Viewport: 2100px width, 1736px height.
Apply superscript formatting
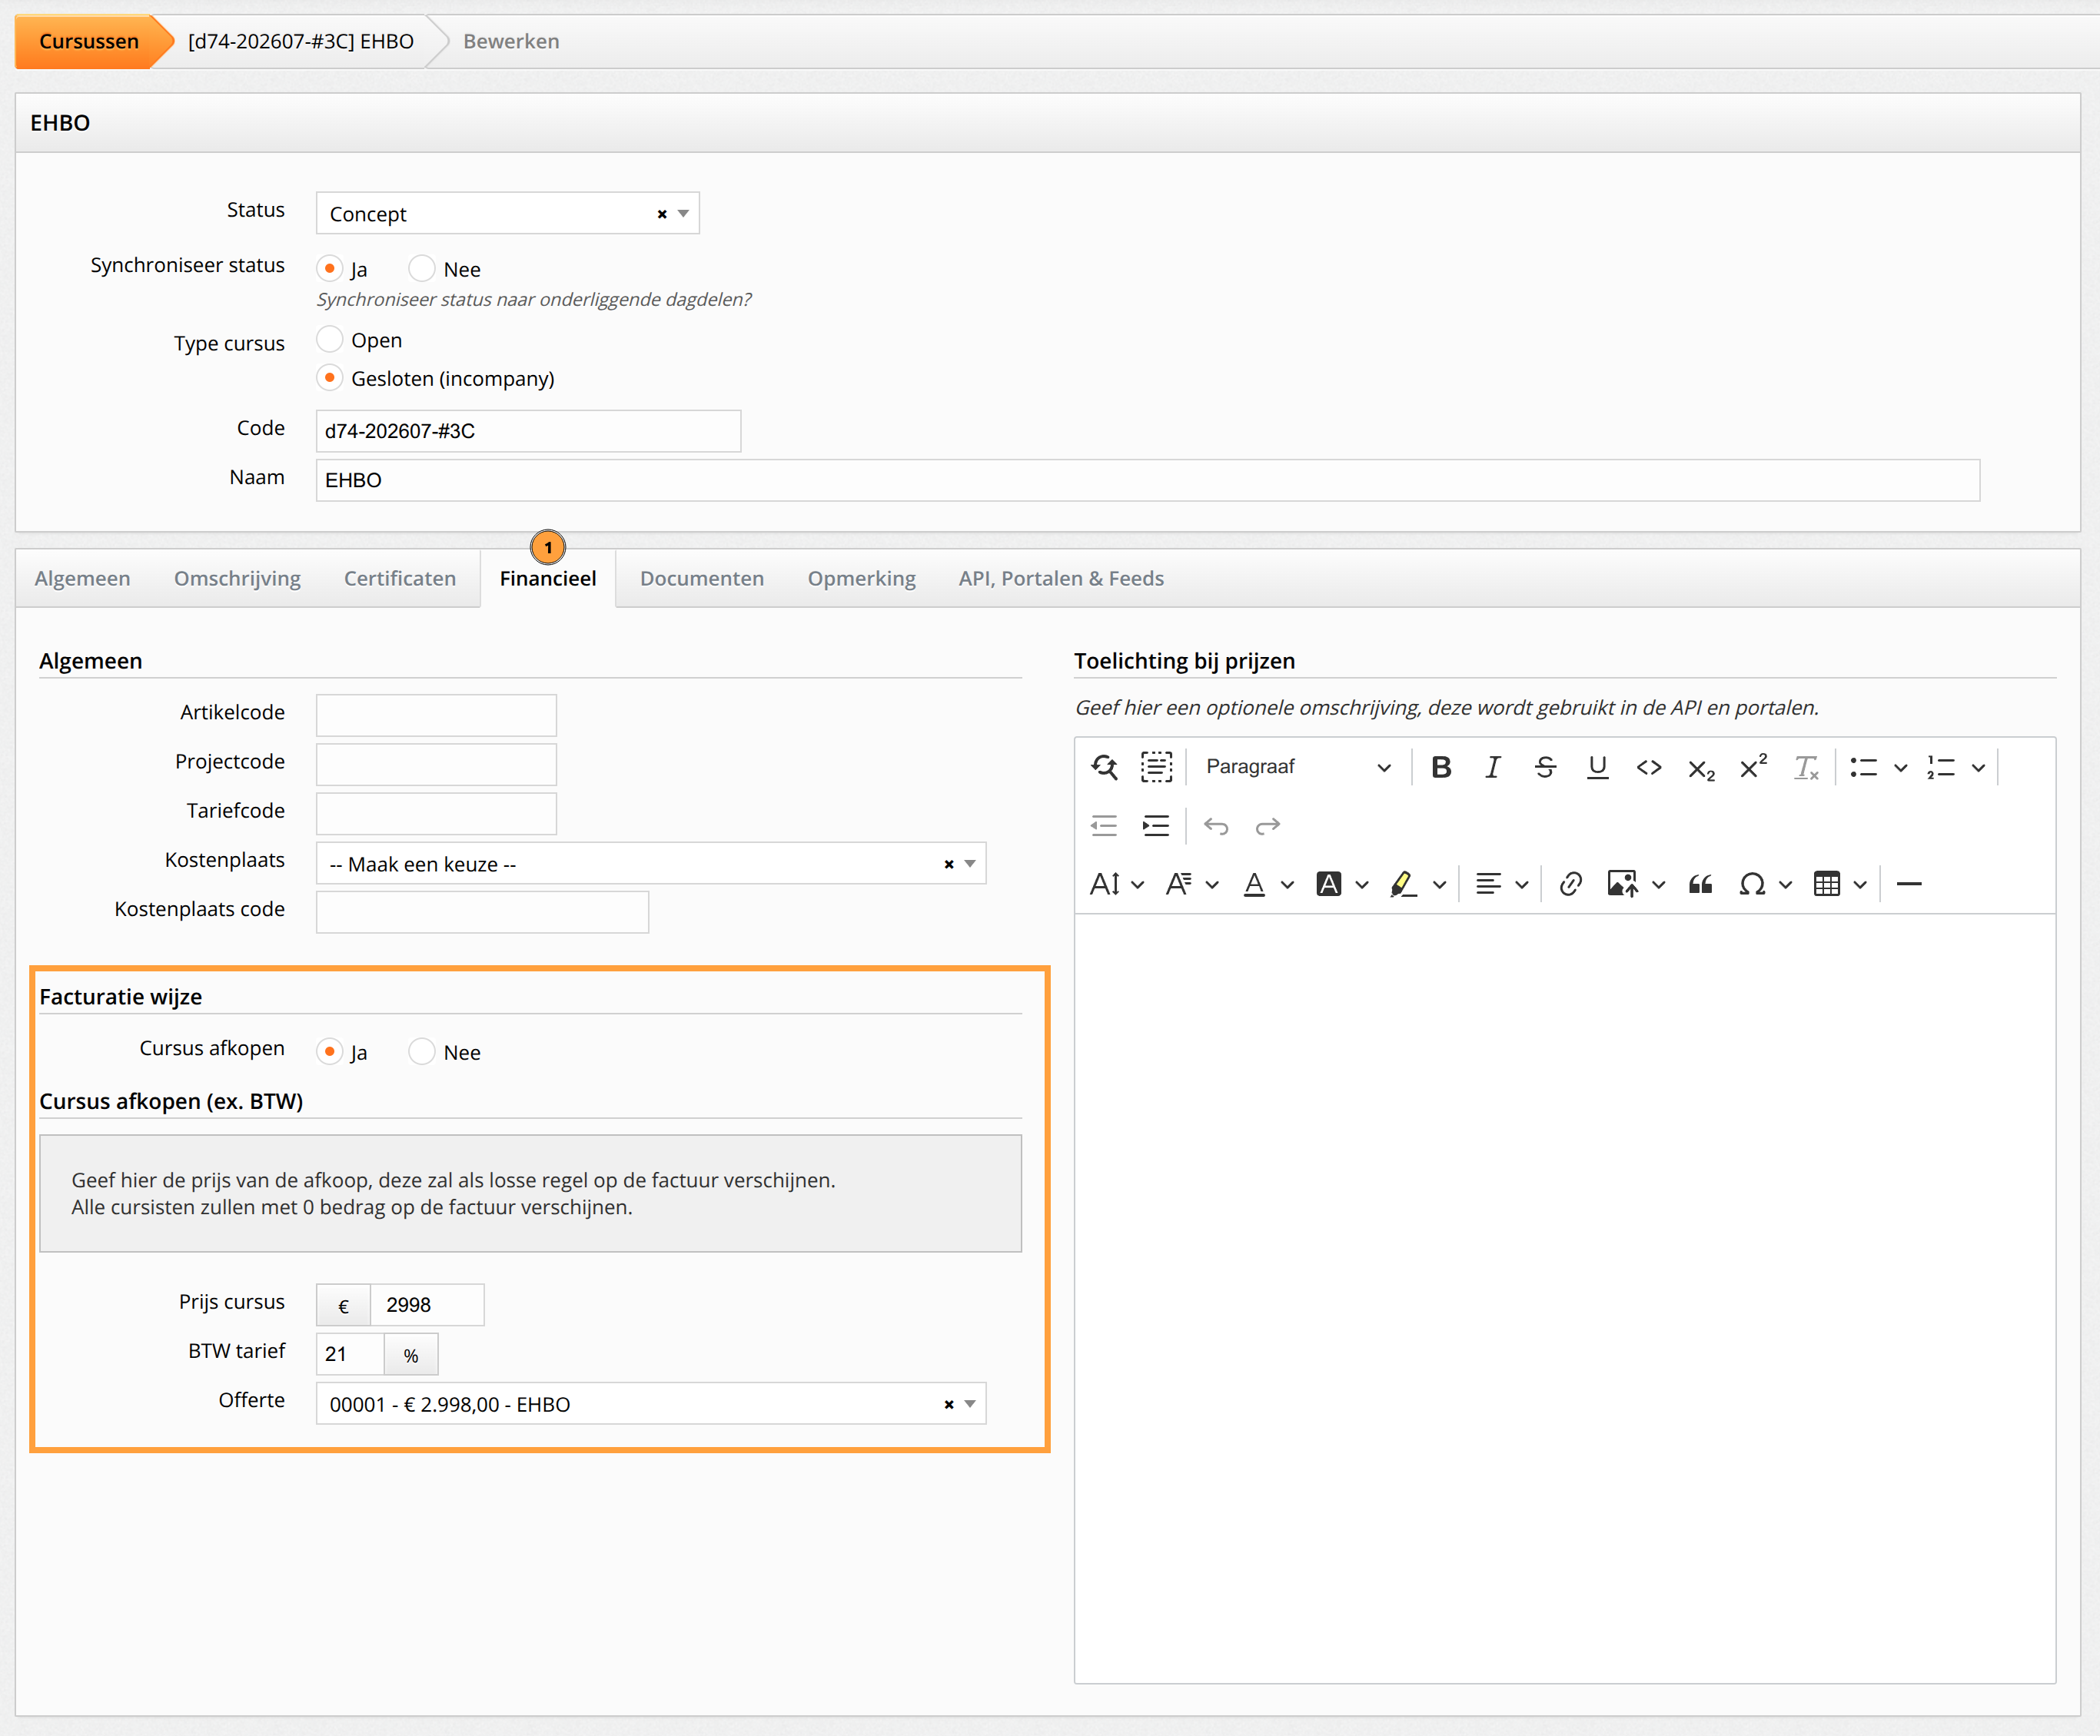click(1753, 767)
